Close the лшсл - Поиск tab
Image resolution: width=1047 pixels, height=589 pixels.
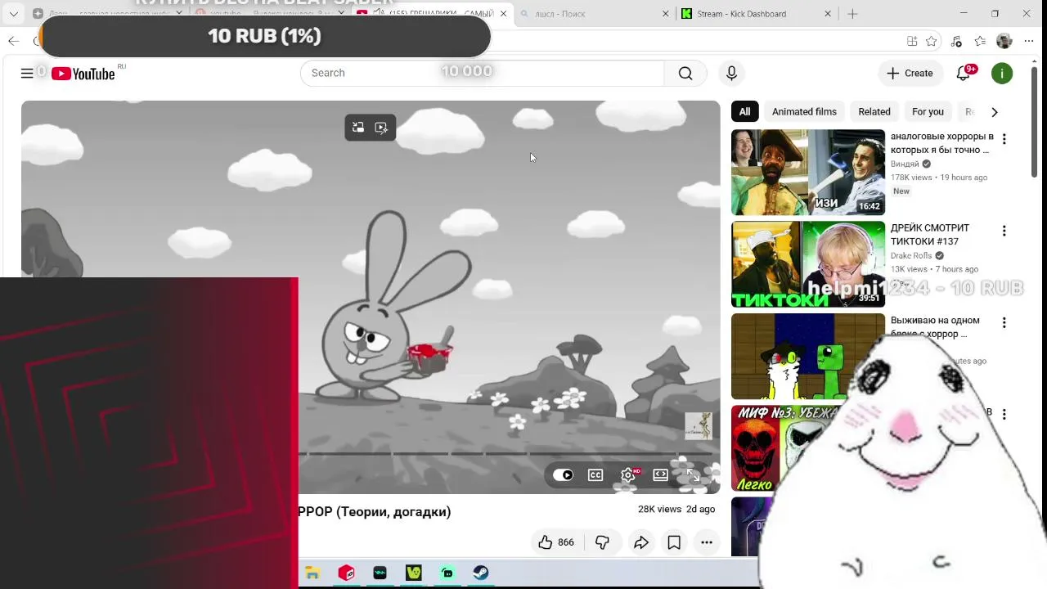point(665,14)
